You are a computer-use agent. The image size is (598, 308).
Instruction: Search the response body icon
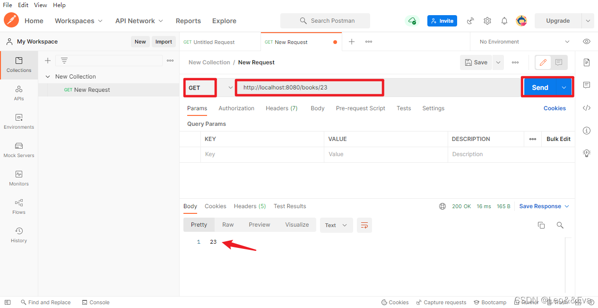point(560,225)
